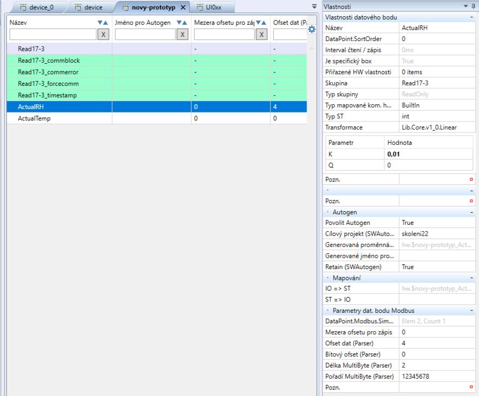Close the novy-prototyp tab
The height and width of the screenshot is (396, 479).
182,8
